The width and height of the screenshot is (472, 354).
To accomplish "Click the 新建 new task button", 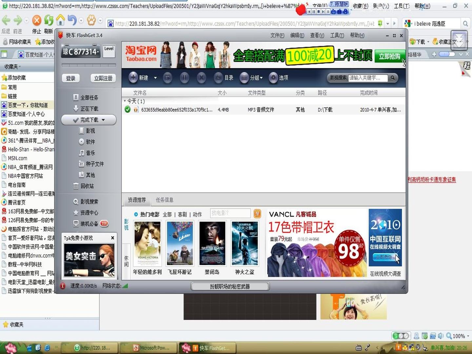I will 138,78.
